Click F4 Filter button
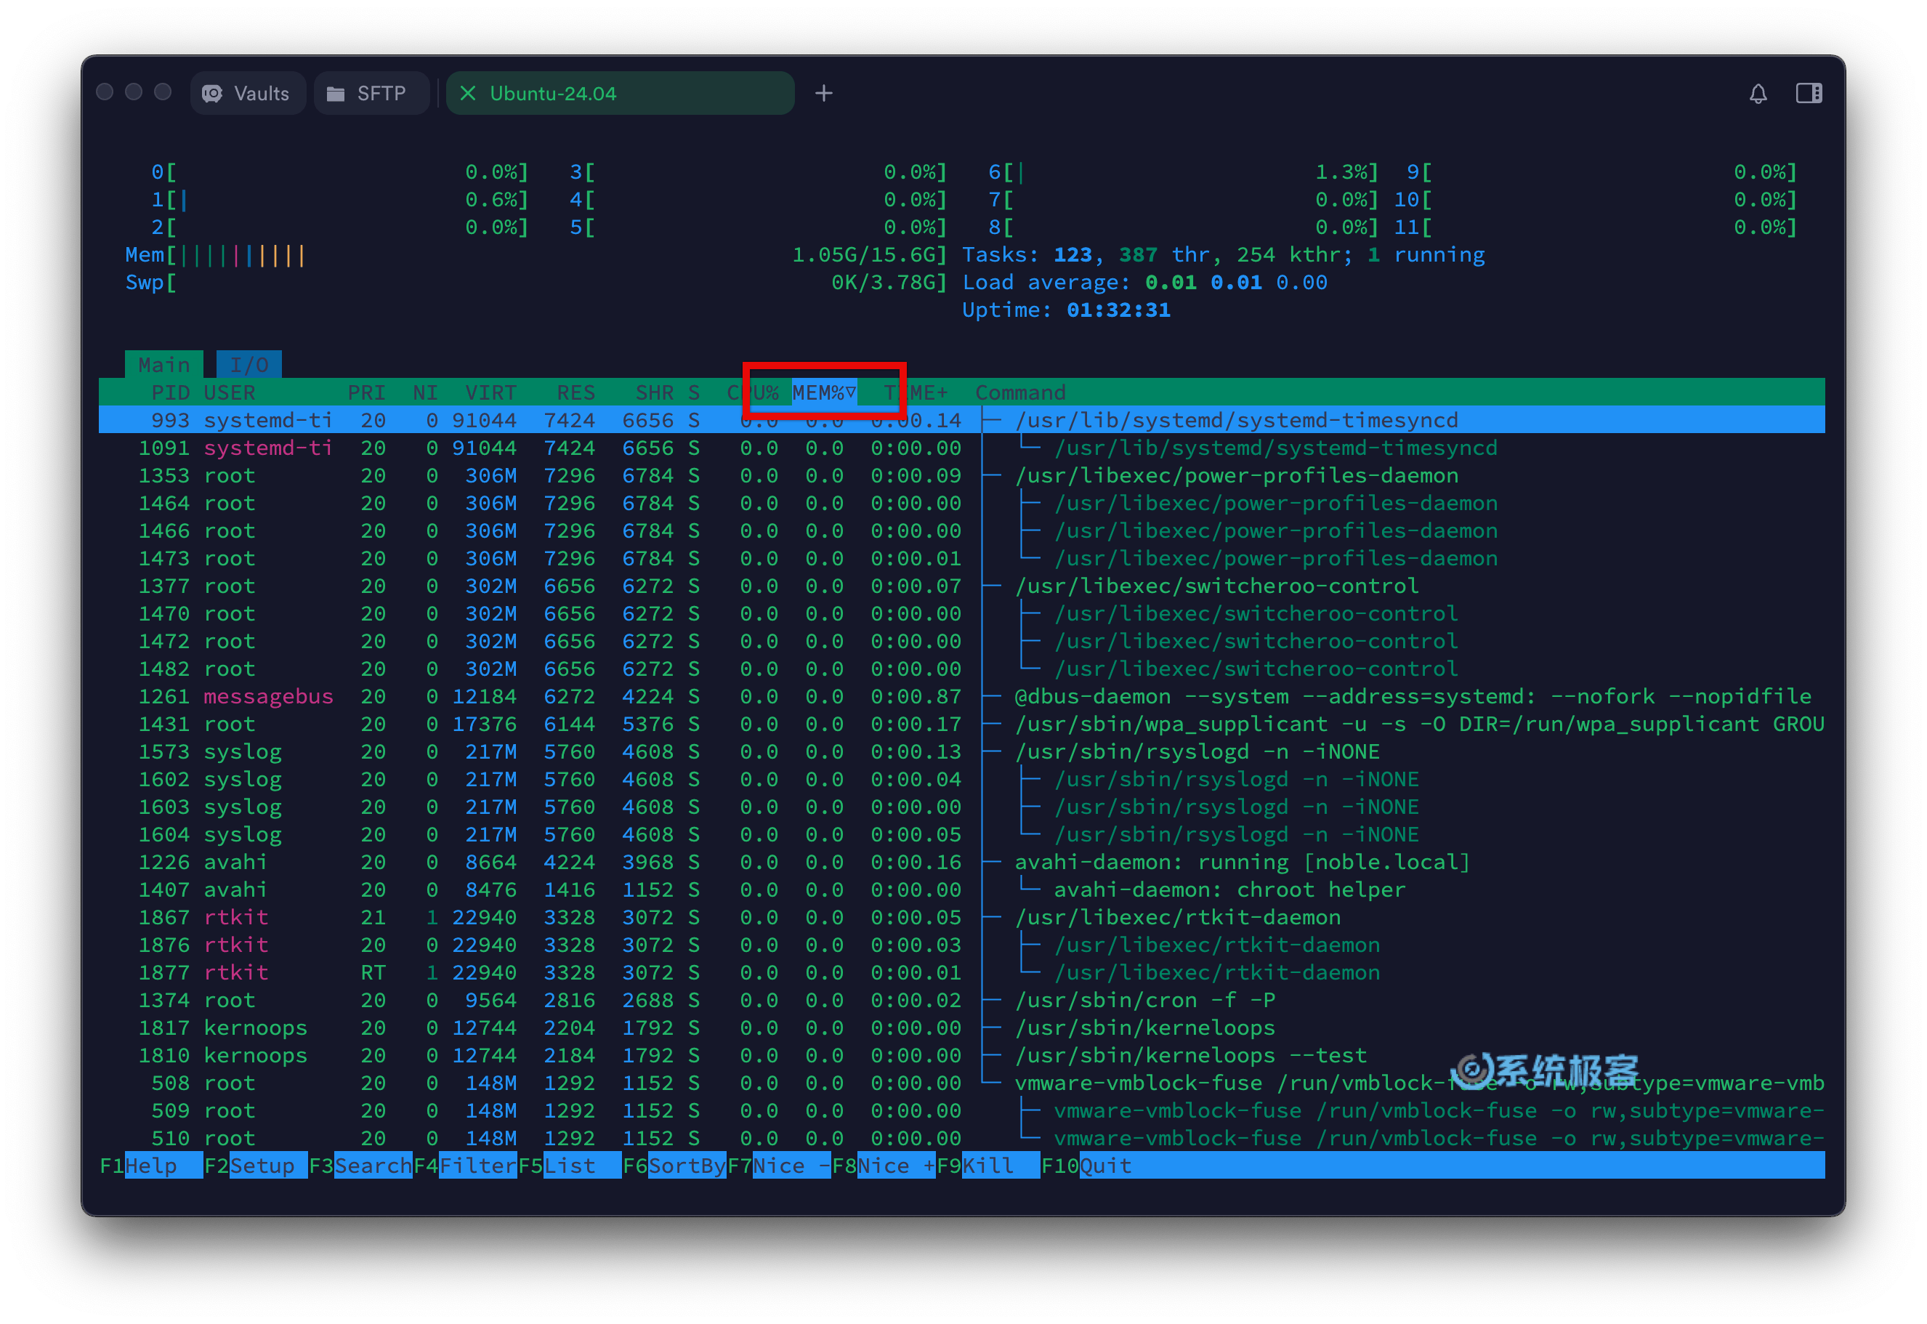 coord(464,1166)
